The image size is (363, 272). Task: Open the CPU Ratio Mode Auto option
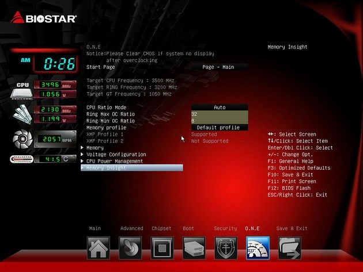click(x=220, y=107)
